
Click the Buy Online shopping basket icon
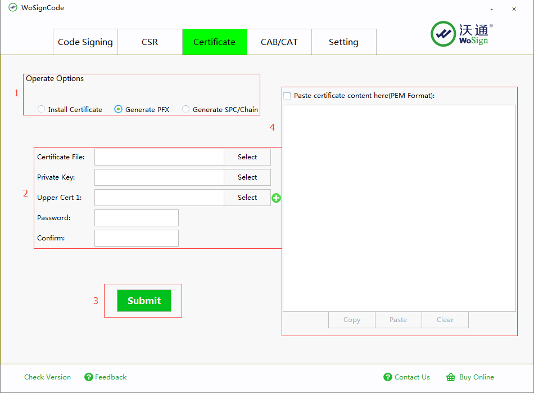(450, 377)
